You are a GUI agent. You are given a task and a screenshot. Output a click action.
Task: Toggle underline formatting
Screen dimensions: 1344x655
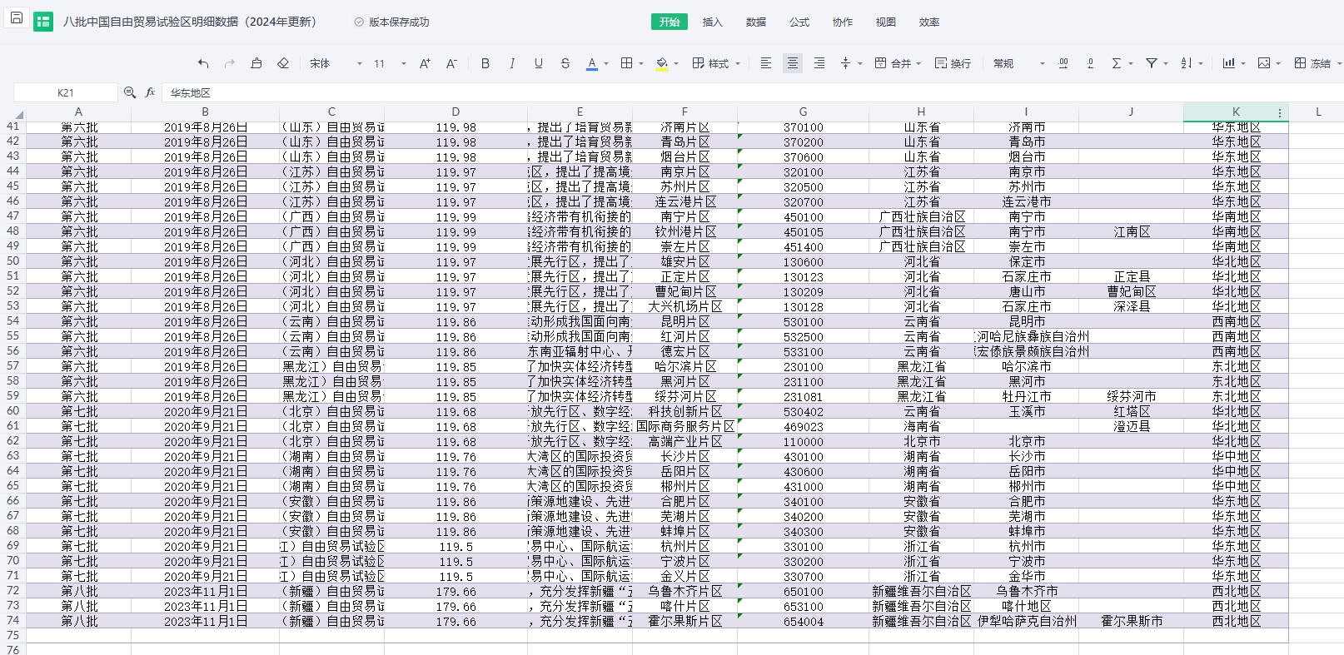click(x=539, y=63)
